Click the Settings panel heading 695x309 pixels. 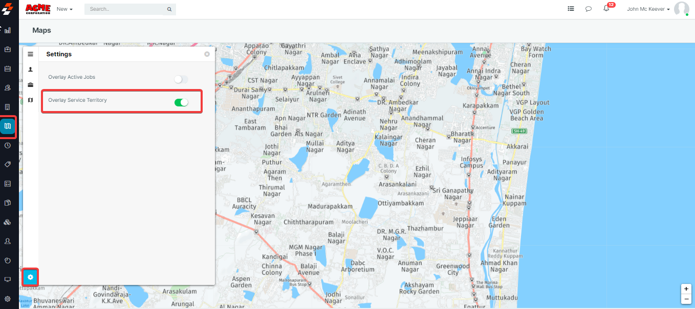[59, 54]
